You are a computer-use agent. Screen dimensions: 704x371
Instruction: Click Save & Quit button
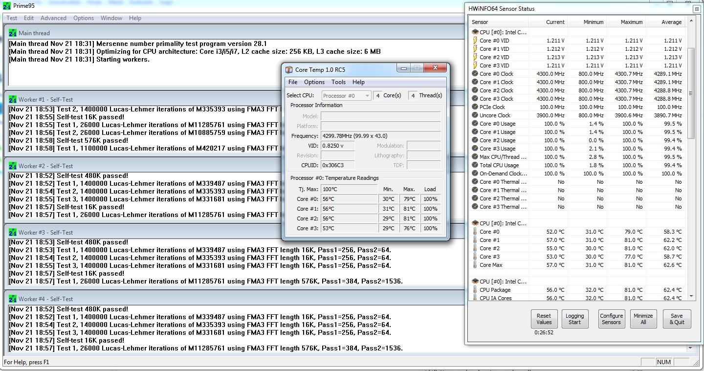pos(677,319)
